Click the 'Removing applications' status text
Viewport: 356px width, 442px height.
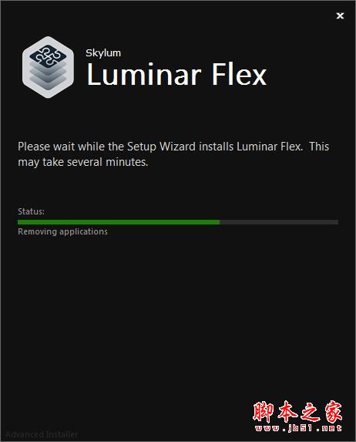click(x=62, y=231)
